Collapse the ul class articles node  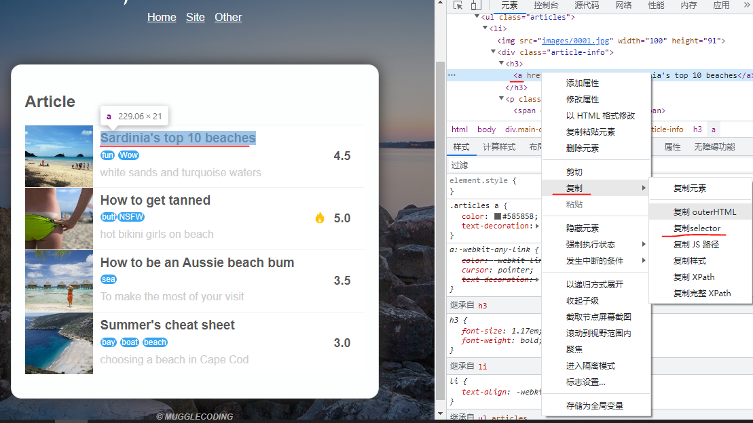pyautogui.click(x=477, y=17)
